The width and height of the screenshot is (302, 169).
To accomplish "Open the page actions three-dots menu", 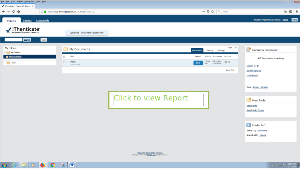I will pos(203,11).
